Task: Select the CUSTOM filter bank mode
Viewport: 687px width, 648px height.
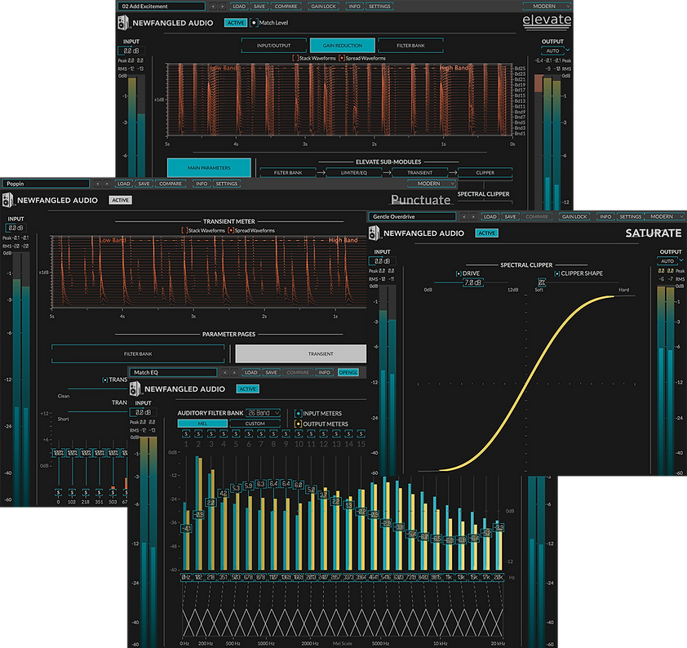Action: click(x=255, y=424)
